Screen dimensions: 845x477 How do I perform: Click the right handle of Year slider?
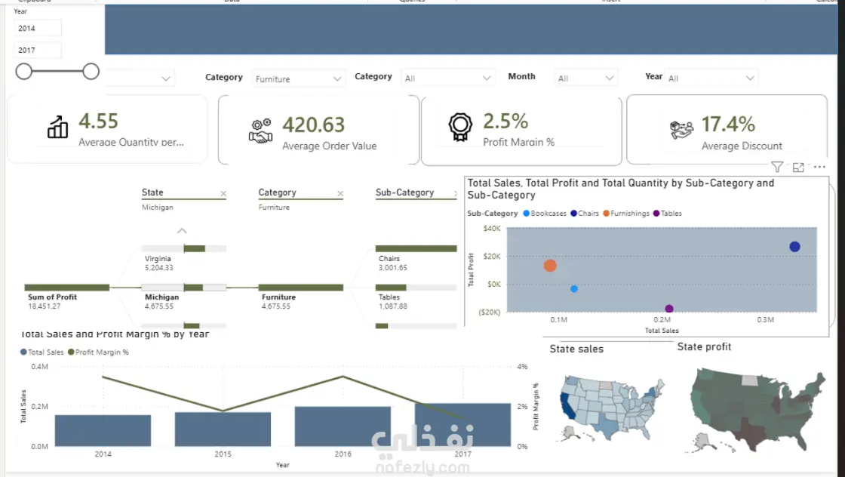(91, 71)
